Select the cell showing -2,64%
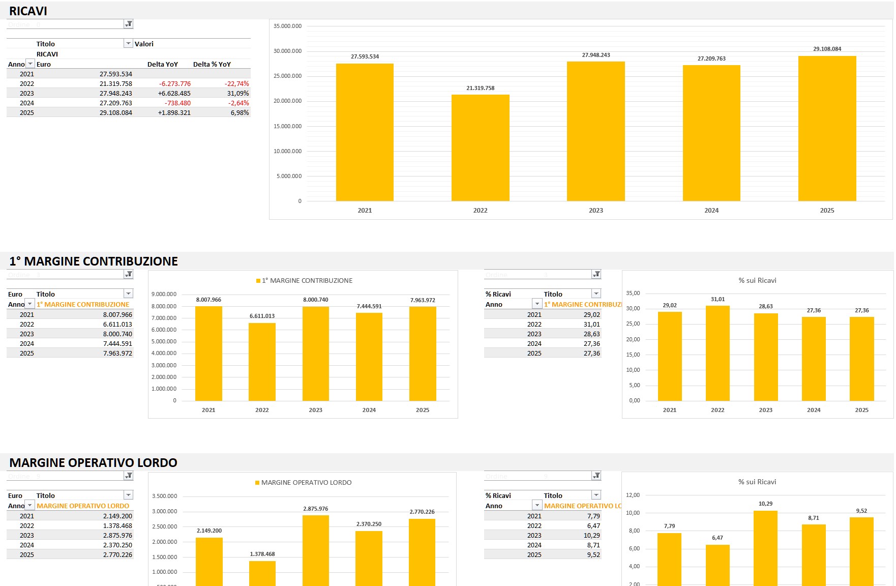Screen dimensions: 896x586 238,103
